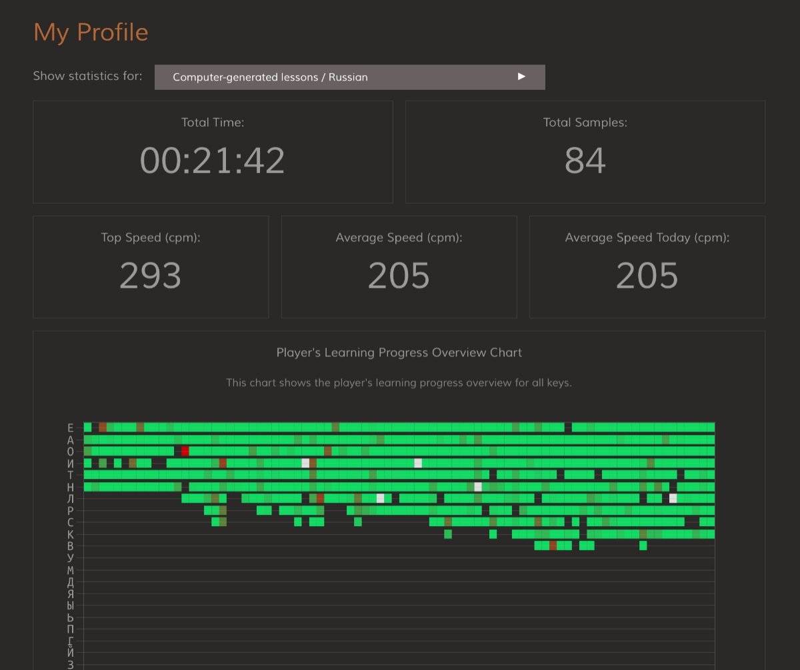
Task: Click the My Profile heading
Action: 91,32
